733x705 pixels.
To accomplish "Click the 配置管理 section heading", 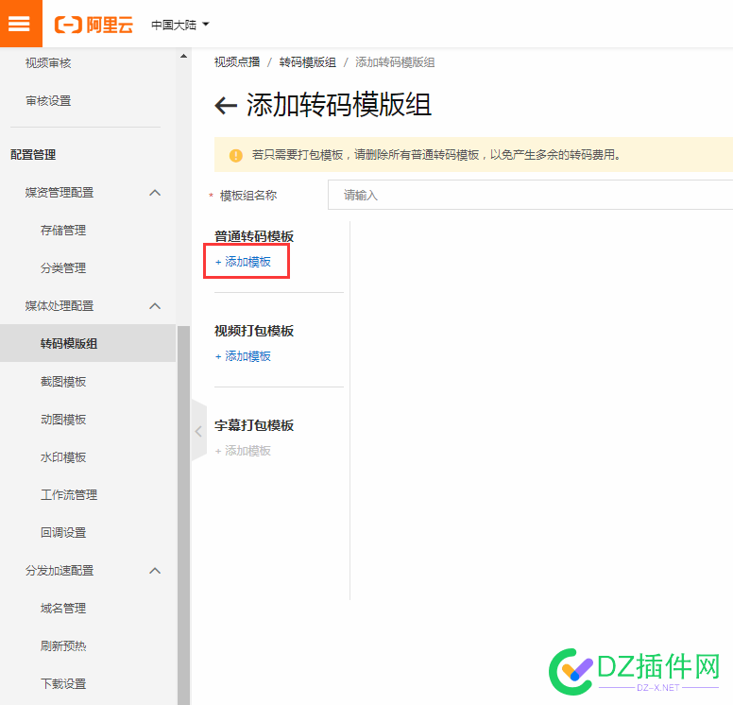I will [x=33, y=155].
